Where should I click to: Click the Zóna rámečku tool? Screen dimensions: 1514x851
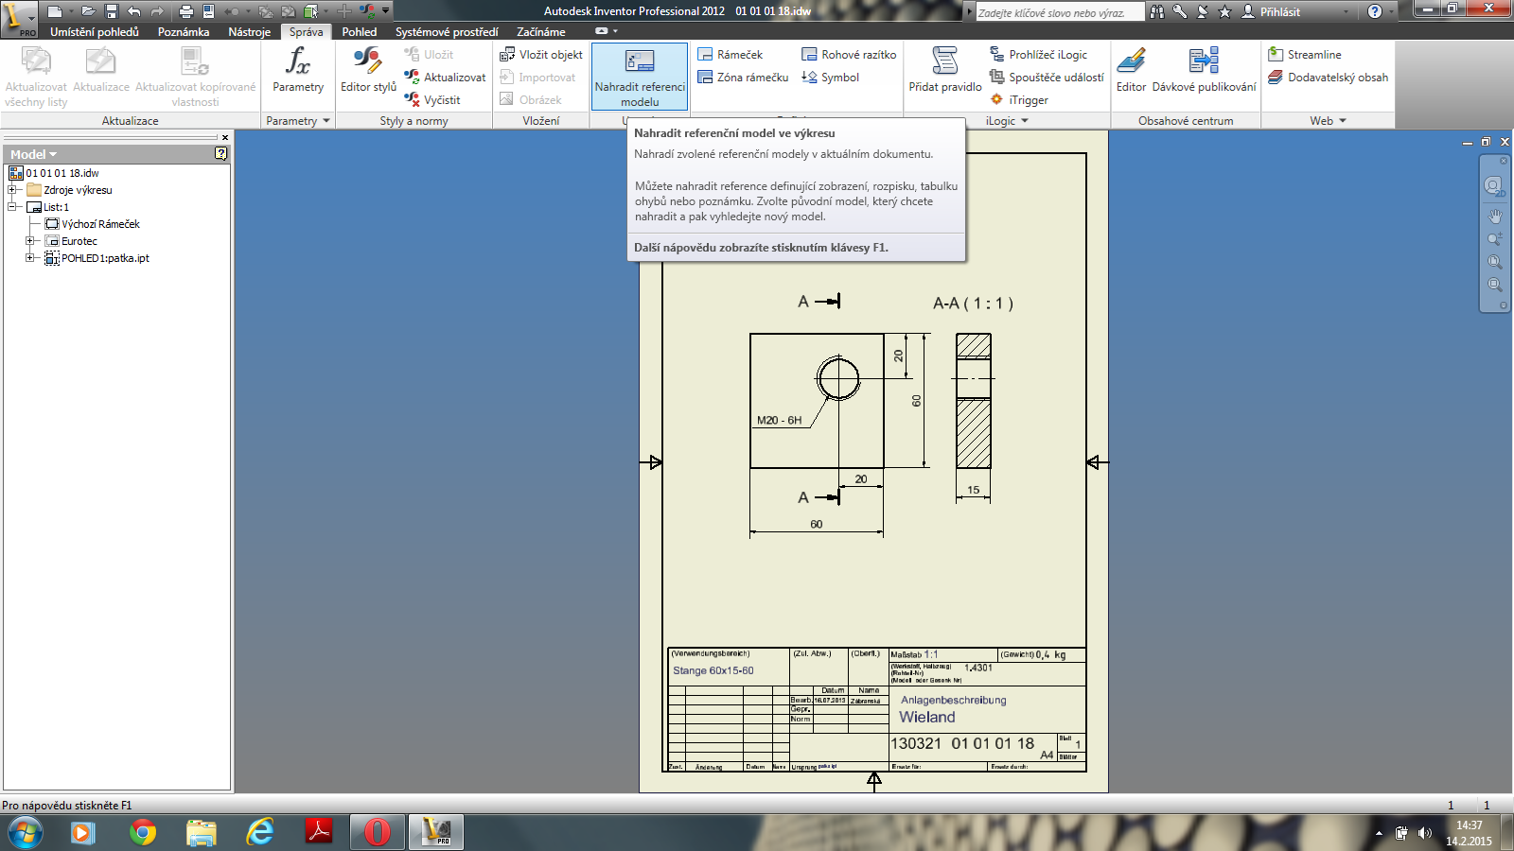tap(743, 77)
